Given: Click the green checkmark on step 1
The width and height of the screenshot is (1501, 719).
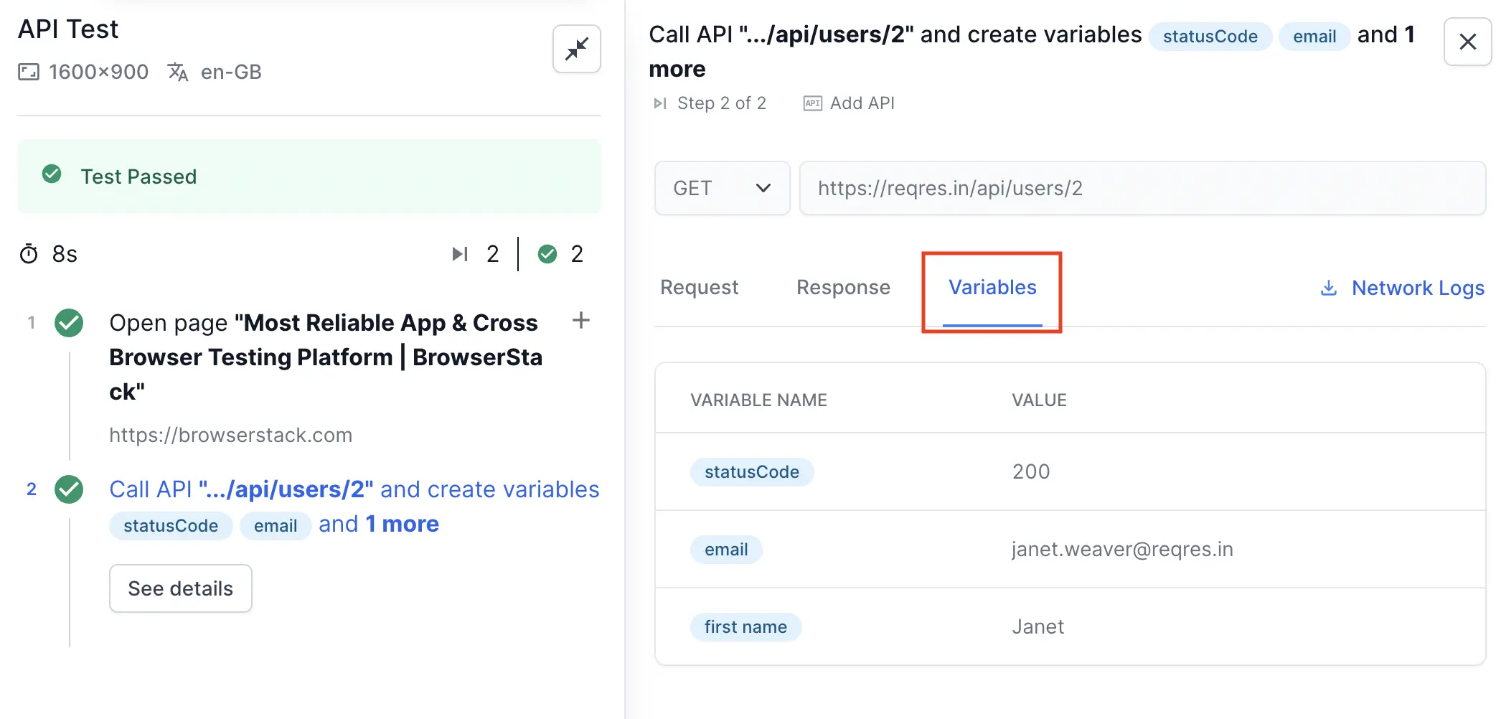Looking at the screenshot, I should (69, 323).
